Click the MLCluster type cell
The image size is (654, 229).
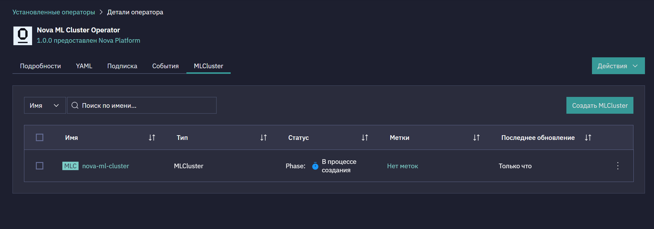(189, 166)
